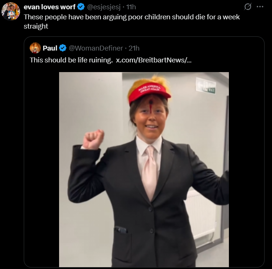The image size is (272, 269).
Task: Click the 21h timestamp on quoted tweet
Action: click(134, 48)
